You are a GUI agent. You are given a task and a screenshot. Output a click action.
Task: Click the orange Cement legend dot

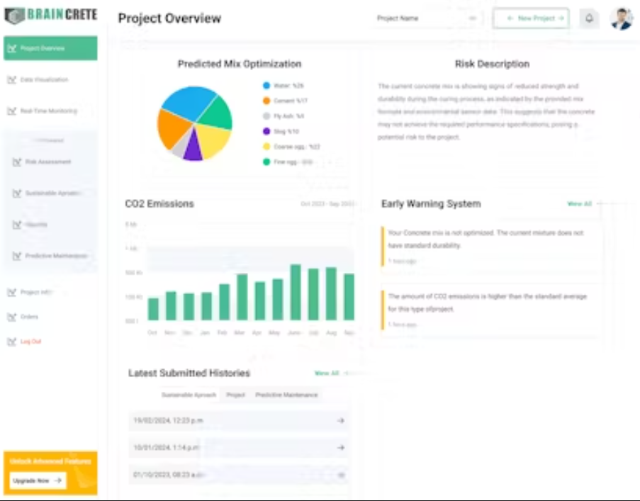[266, 101]
